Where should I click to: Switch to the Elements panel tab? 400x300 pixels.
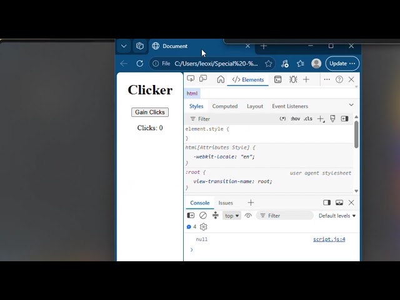tap(247, 79)
